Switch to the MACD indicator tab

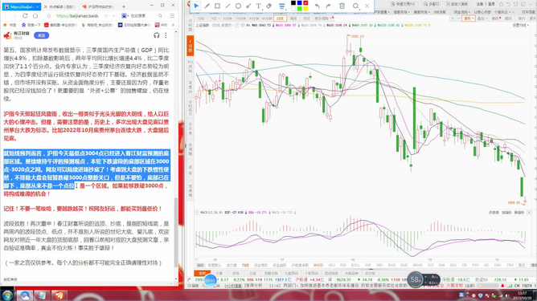pos(318,265)
